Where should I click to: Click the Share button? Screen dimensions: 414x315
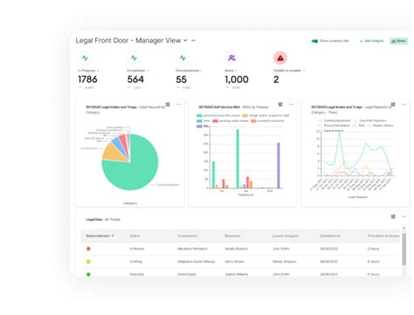tap(398, 41)
